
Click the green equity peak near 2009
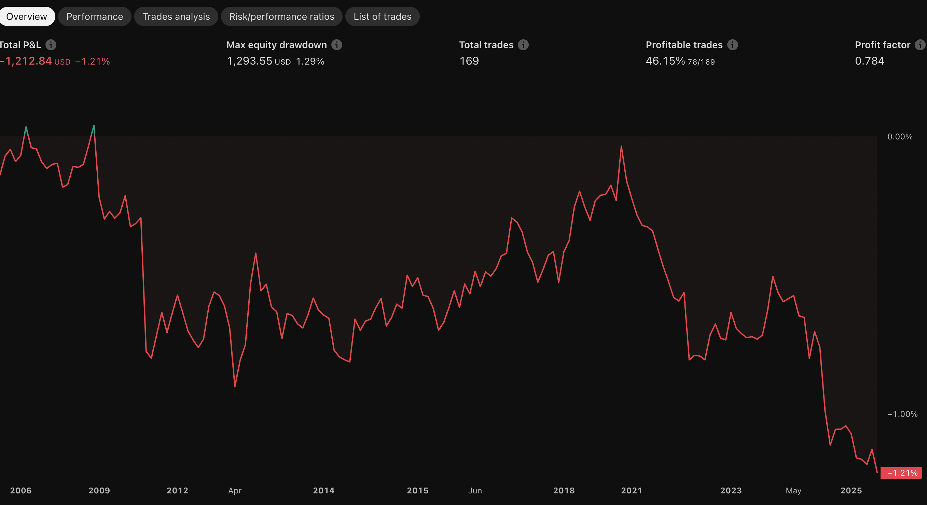coord(94,129)
